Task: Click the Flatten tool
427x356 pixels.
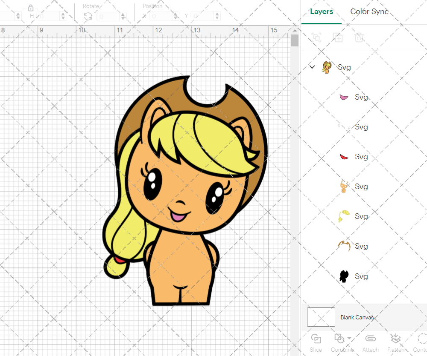Action: click(396, 343)
